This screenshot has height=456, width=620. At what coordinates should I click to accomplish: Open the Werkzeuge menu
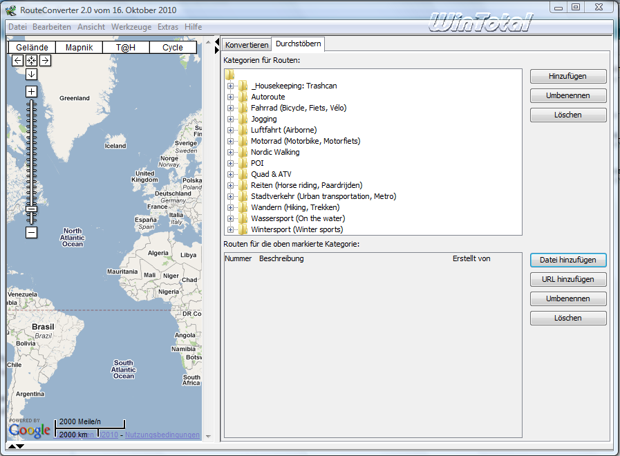131,27
